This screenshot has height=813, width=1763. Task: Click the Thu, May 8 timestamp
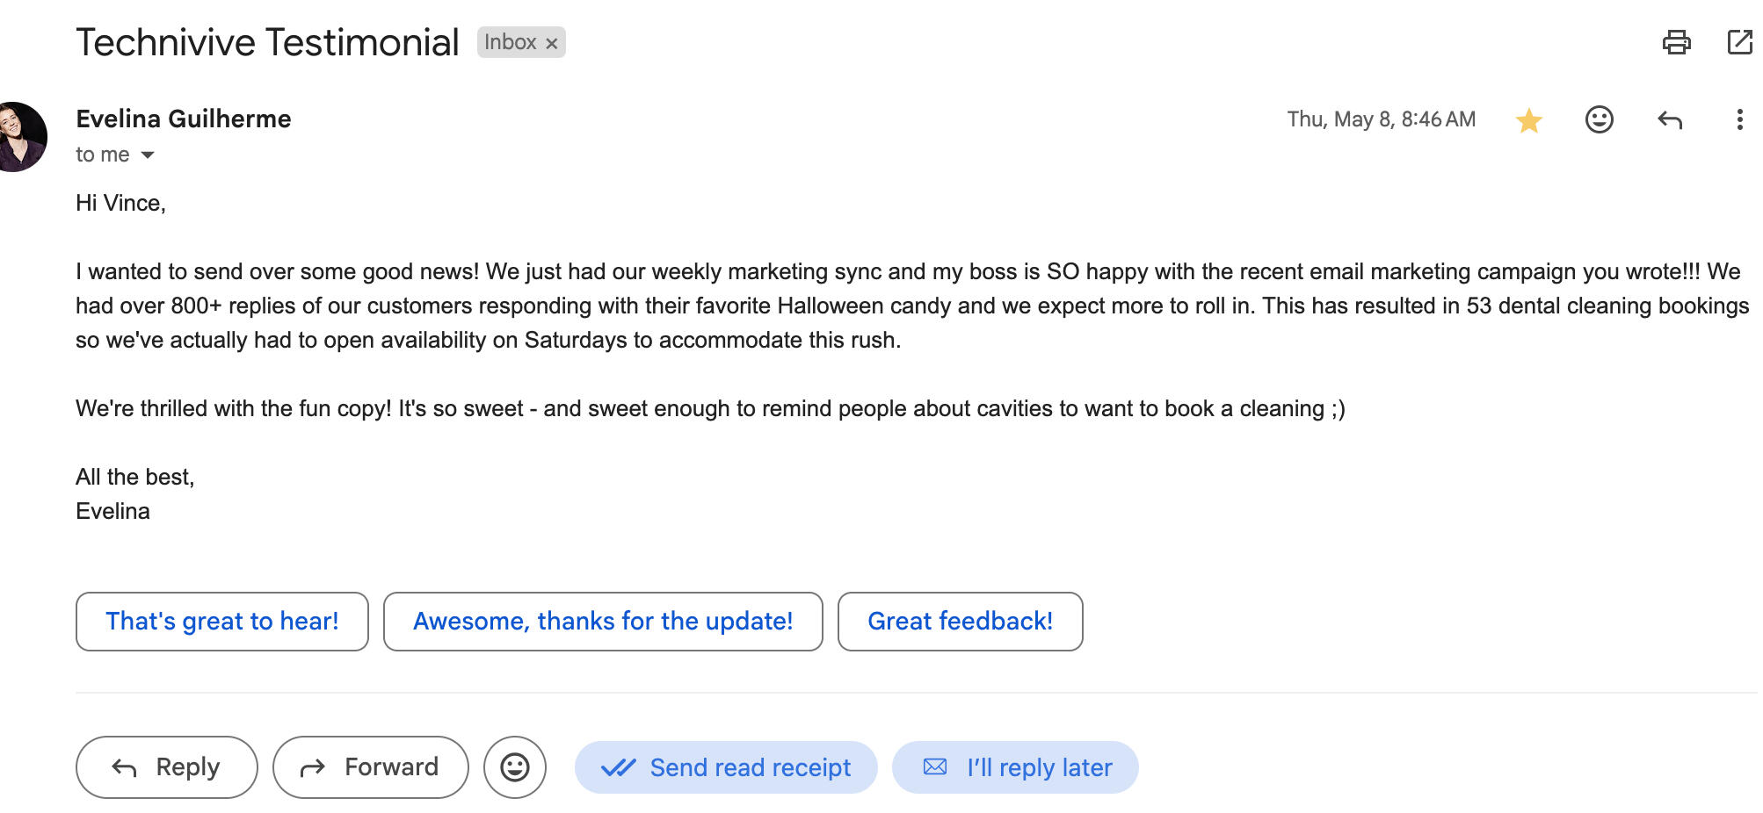pyautogui.click(x=1381, y=119)
